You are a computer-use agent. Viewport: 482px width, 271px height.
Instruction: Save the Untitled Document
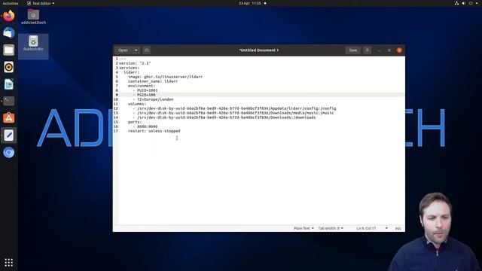click(x=353, y=50)
